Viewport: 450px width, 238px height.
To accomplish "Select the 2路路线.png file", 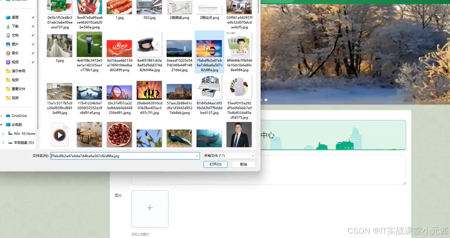I will pos(179,10).
